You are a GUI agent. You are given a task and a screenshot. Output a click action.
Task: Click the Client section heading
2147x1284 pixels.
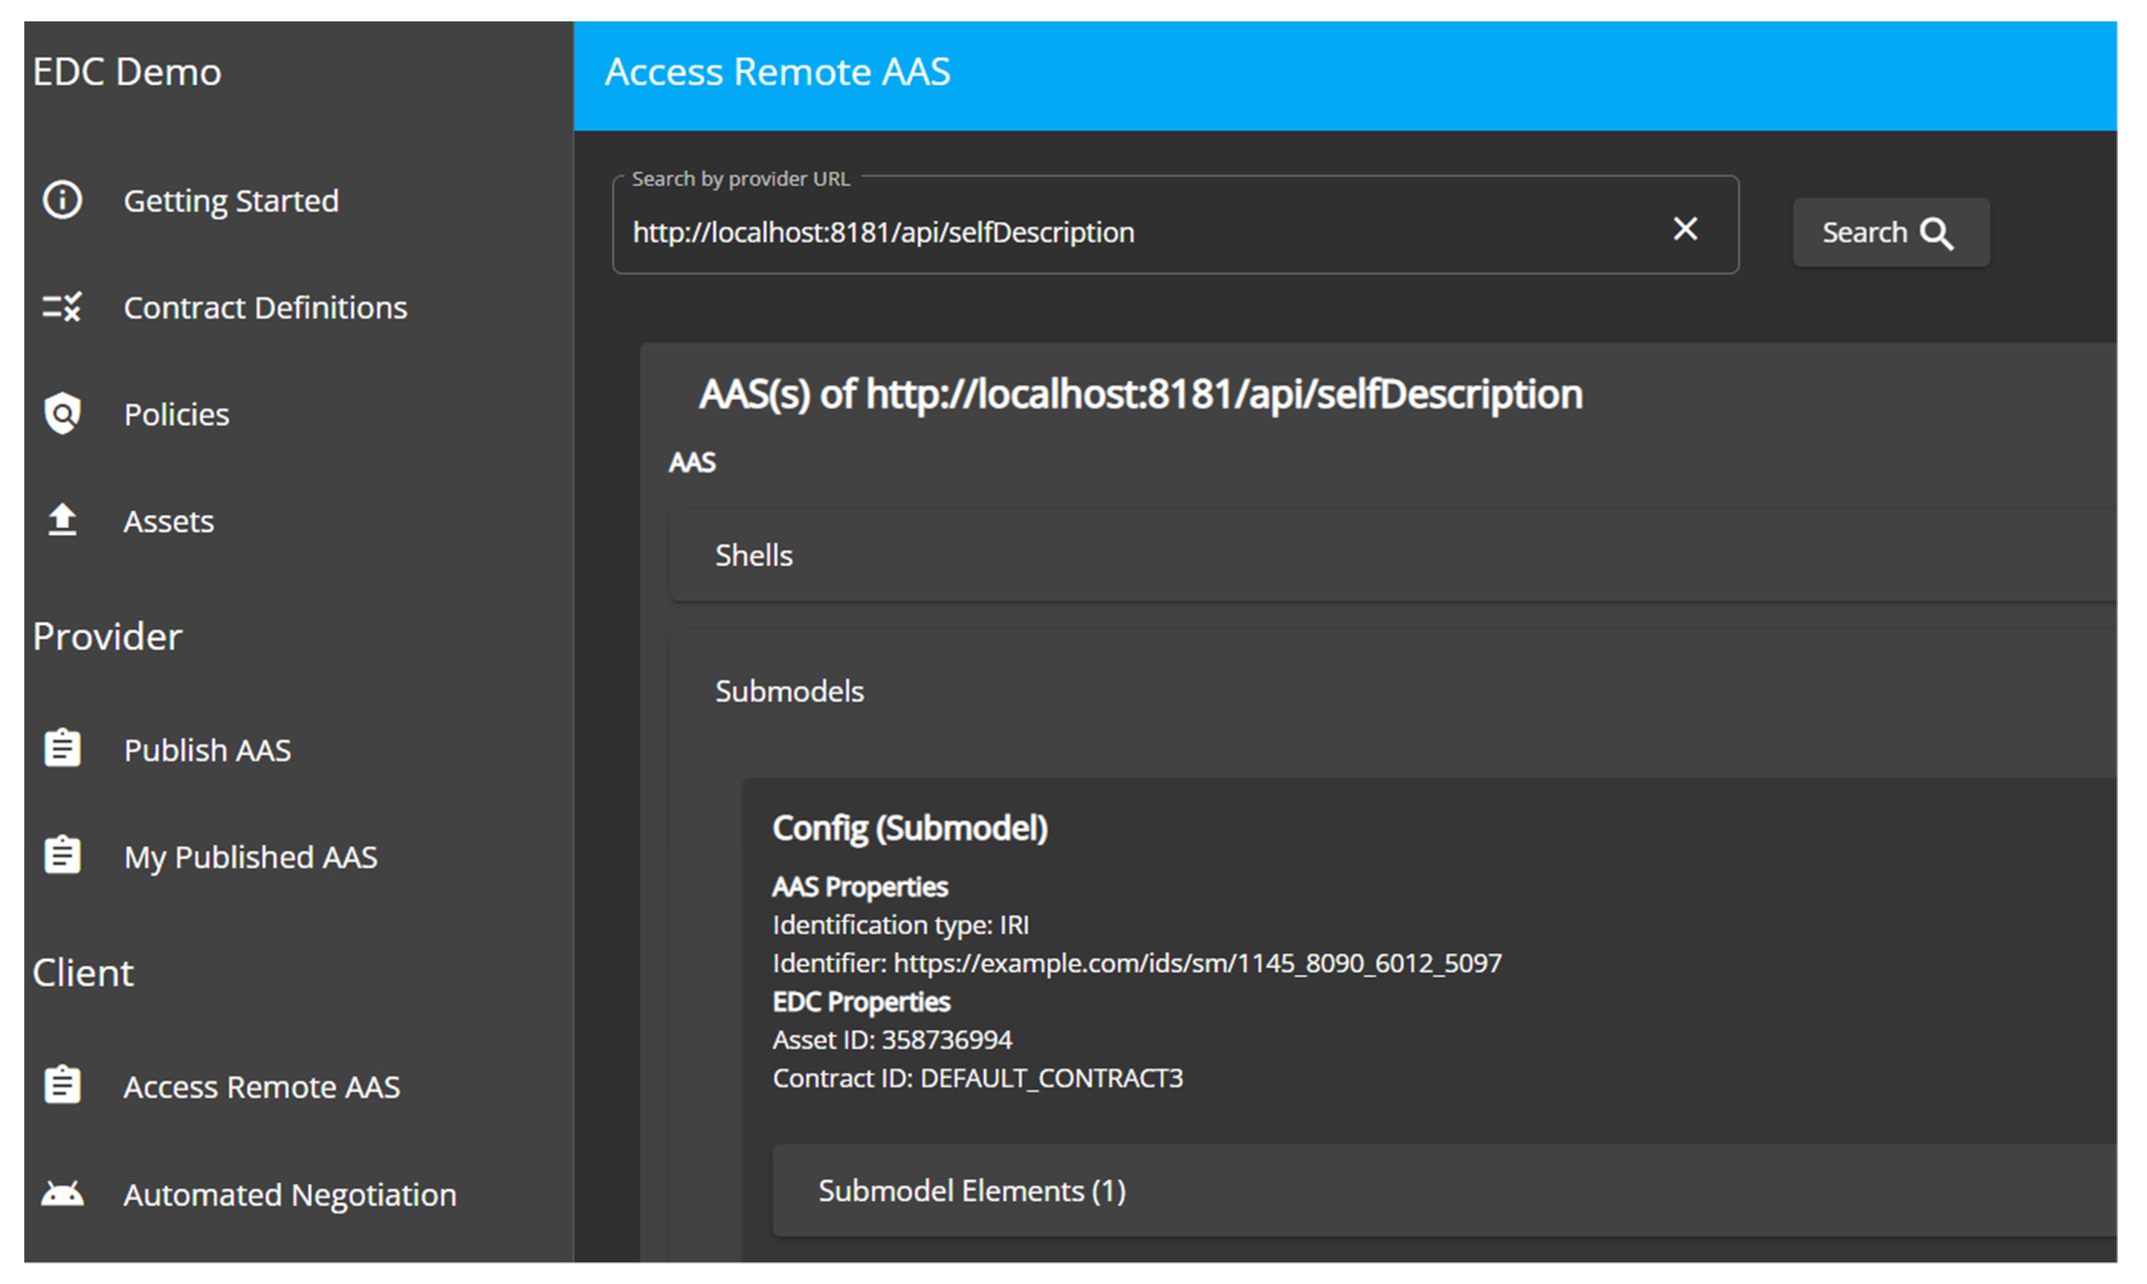pos(83,973)
